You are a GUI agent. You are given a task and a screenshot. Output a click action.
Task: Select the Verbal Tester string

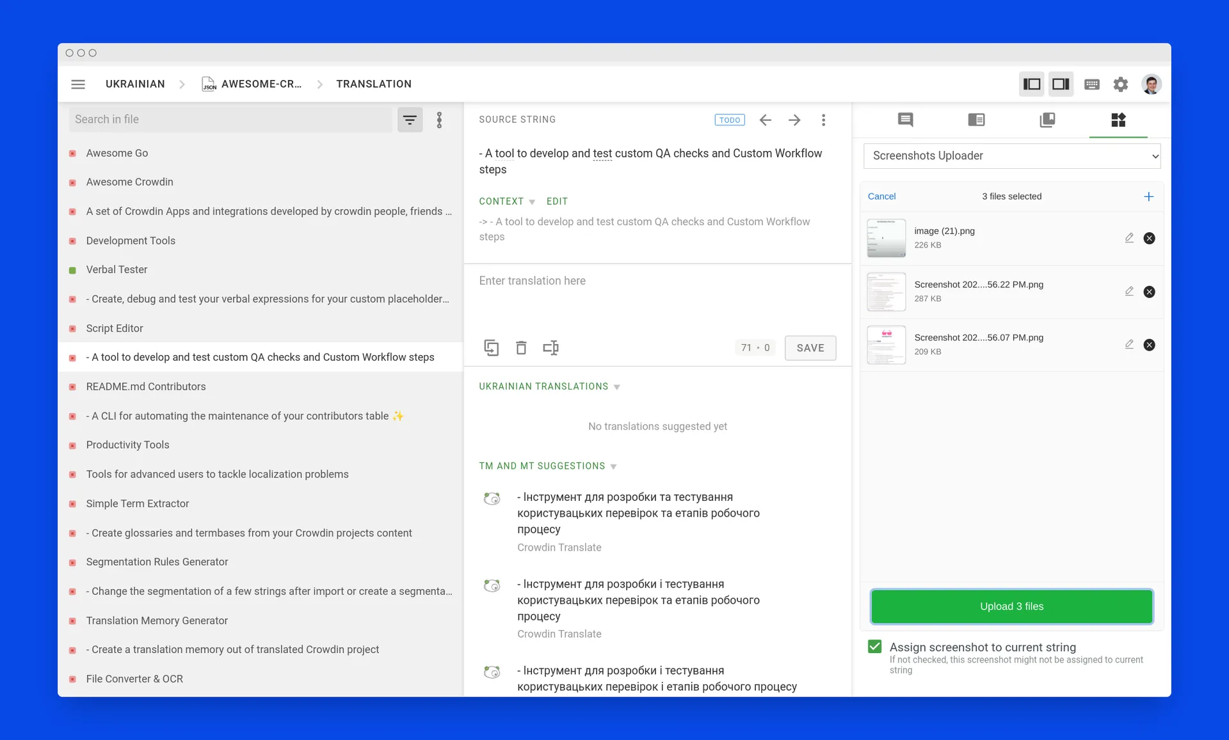pos(261,270)
